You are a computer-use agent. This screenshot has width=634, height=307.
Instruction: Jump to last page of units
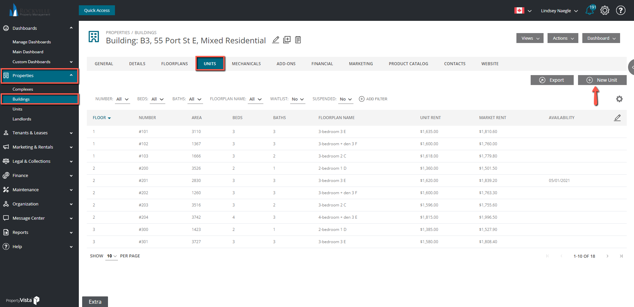[x=621, y=256]
